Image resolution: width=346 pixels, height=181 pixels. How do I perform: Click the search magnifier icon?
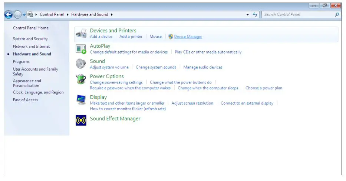tap(337, 14)
